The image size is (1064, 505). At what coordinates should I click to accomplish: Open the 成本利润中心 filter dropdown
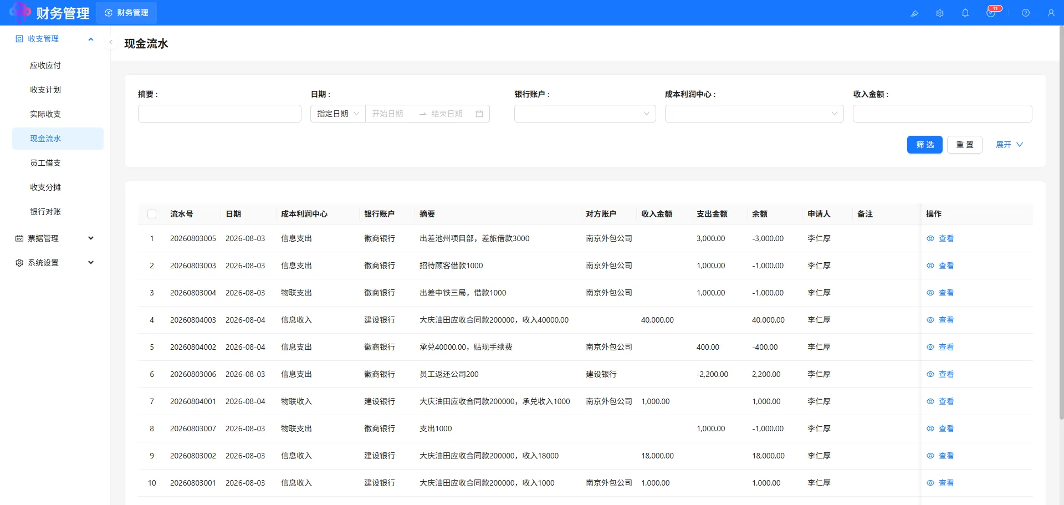tap(754, 114)
